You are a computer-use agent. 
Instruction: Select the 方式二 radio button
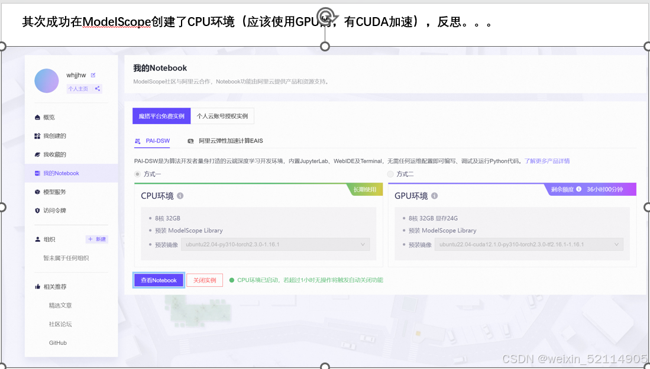click(390, 174)
